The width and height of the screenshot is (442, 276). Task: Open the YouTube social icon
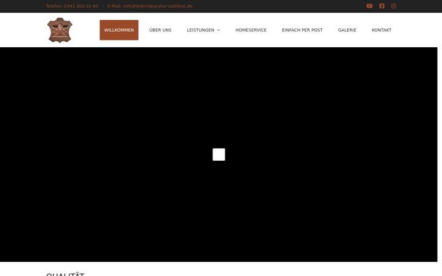click(x=370, y=6)
